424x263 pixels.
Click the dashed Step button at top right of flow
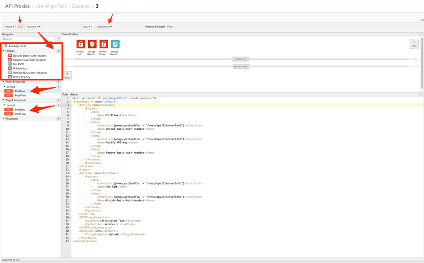414,44
